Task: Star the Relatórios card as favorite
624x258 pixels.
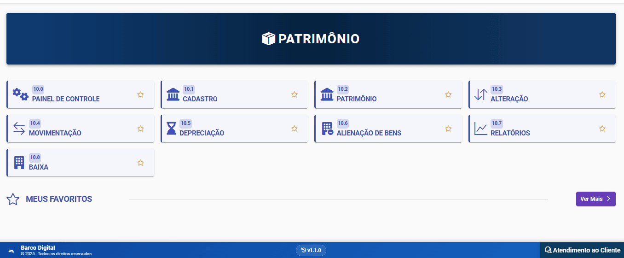Action: pos(602,129)
